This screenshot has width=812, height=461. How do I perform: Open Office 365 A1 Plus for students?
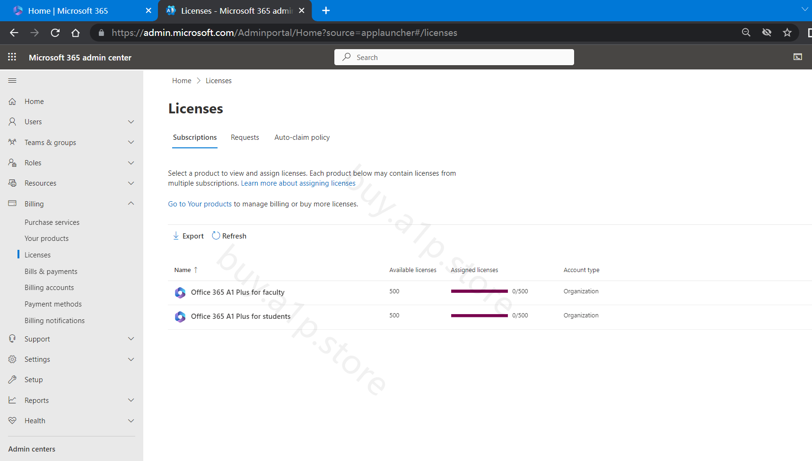pyautogui.click(x=241, y=316)
